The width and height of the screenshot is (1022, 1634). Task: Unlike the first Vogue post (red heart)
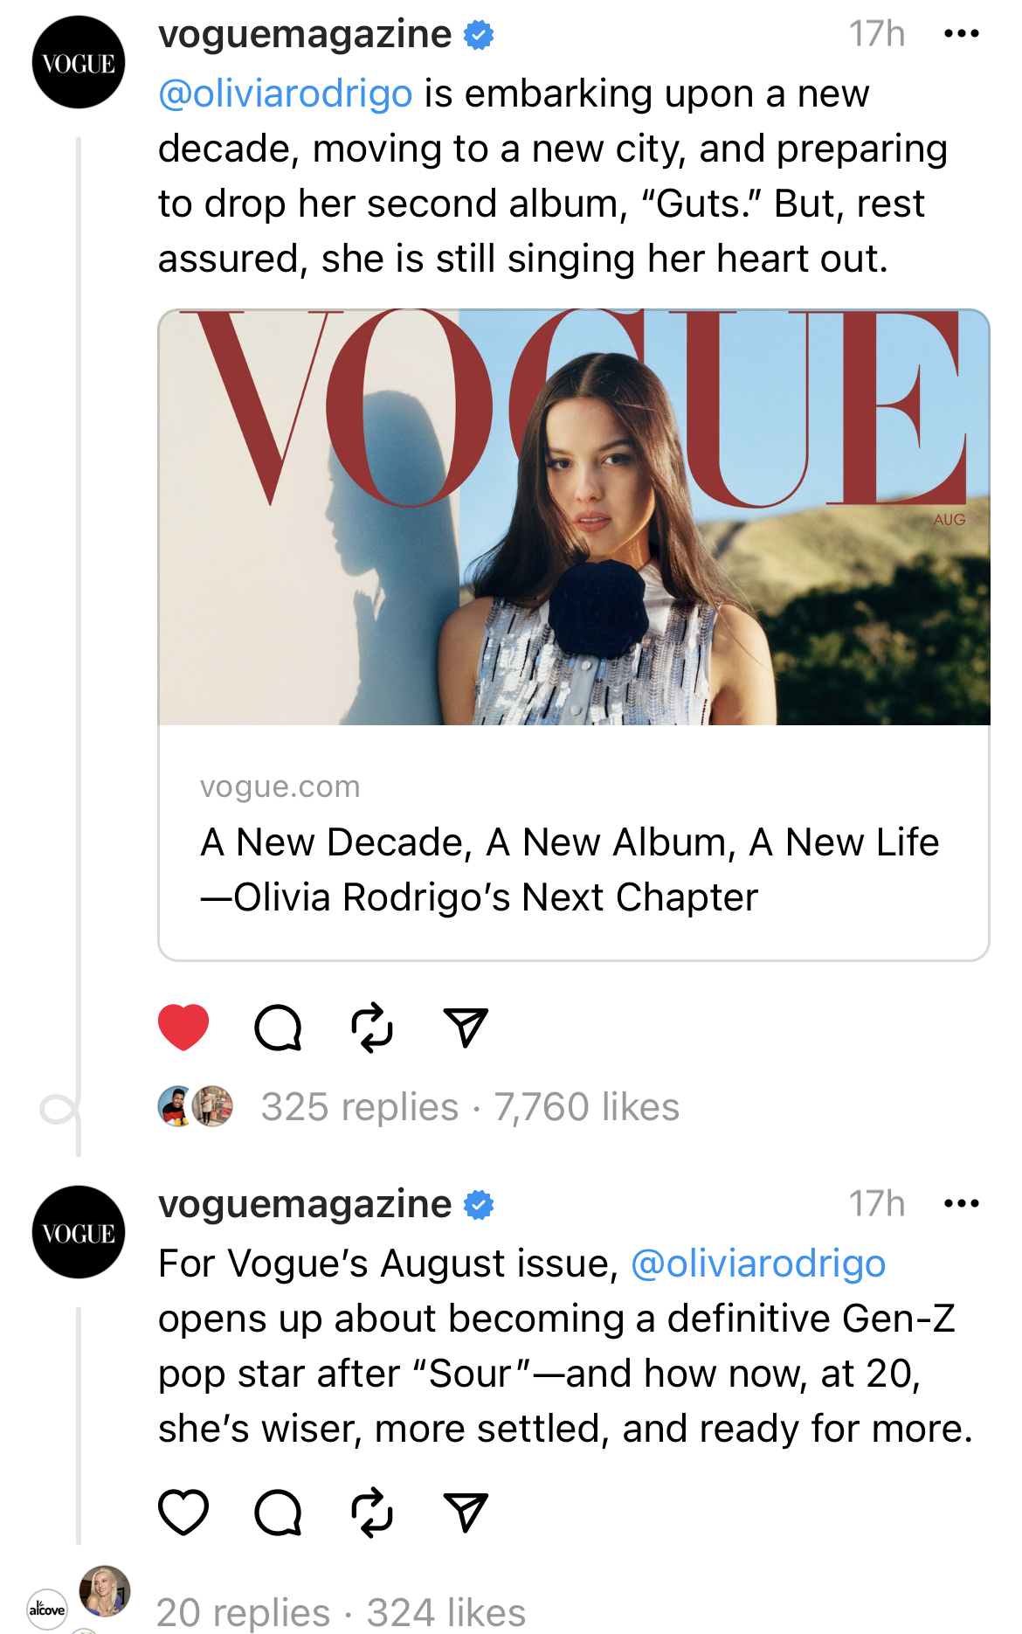pyautogui.click(x=183, y=1028)
